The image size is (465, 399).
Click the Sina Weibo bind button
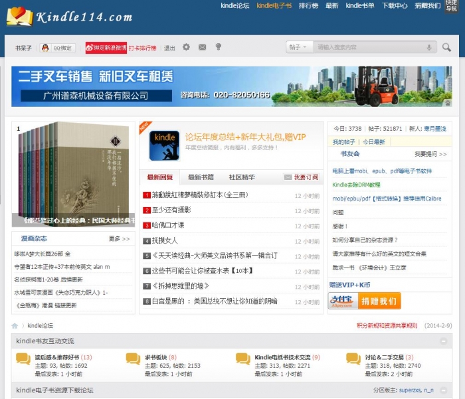click(x=106, y=48)
